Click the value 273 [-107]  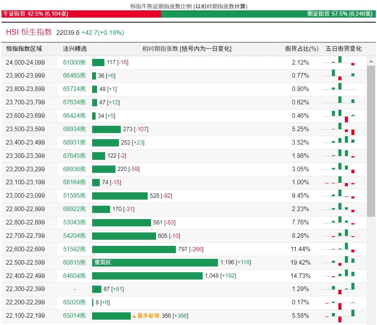[x=136, y=129]
